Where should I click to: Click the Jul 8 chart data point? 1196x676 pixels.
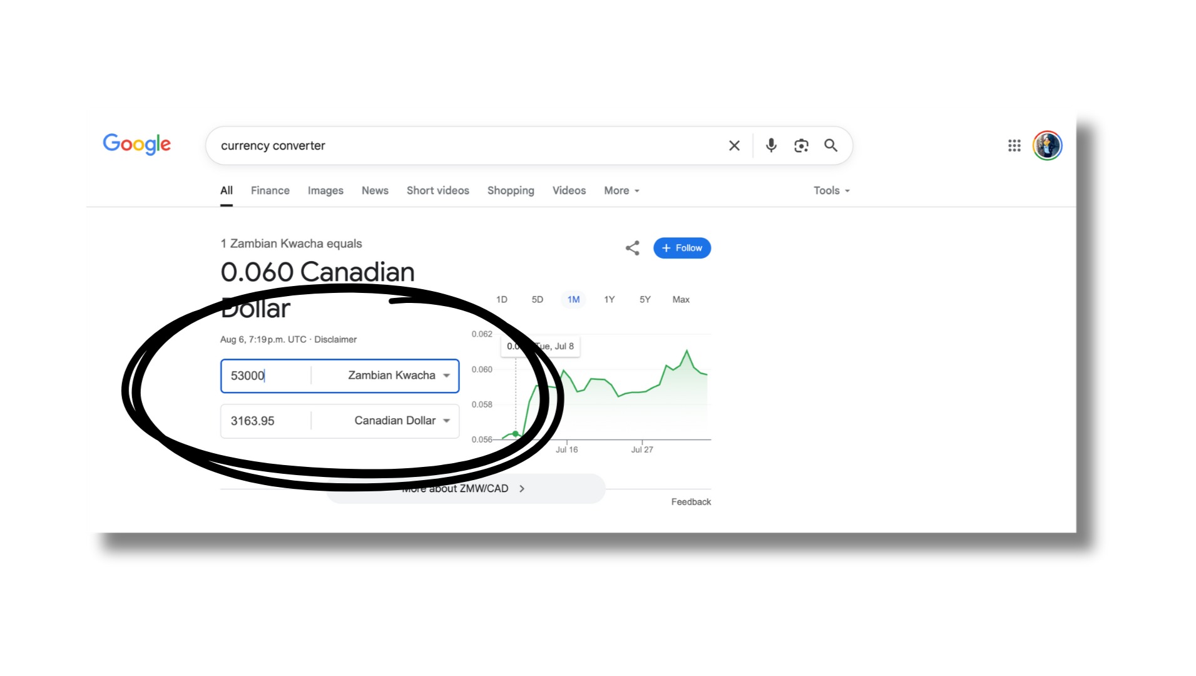[516, 434]
